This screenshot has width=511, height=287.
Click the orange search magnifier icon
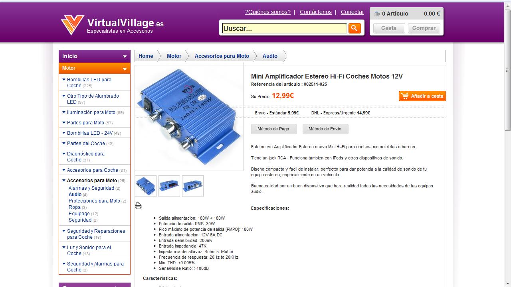[355, 28]
